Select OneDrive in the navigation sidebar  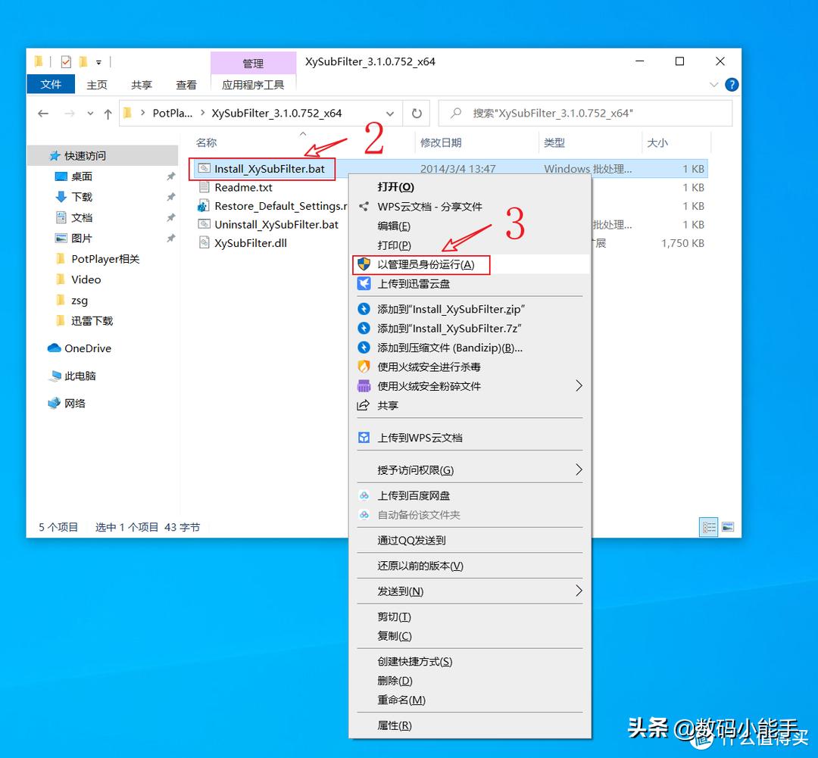pyautogui.click(x=79, y=348)
